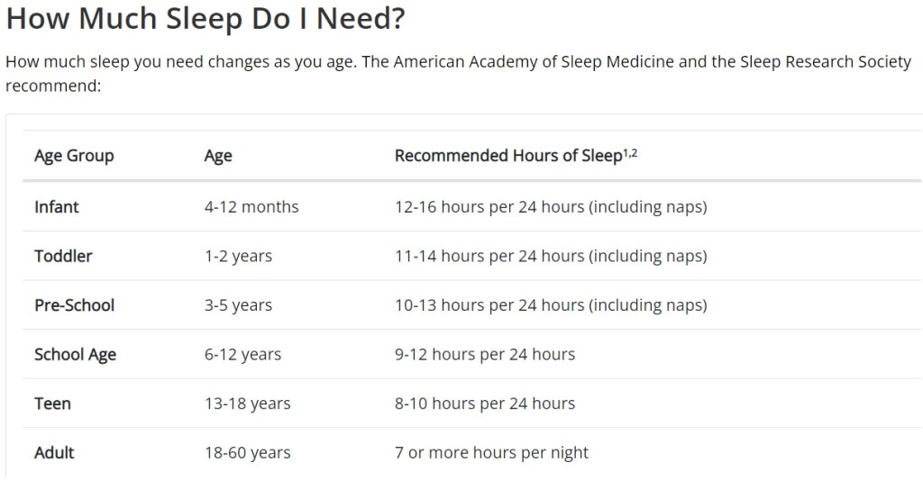
Task: Click the "3-5 years" age cell
Action: 238,305
